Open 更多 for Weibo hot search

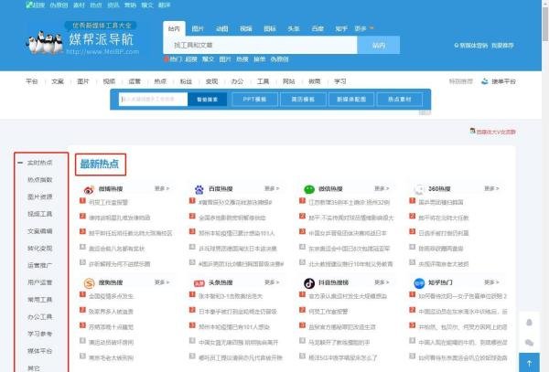coord(162,188)
